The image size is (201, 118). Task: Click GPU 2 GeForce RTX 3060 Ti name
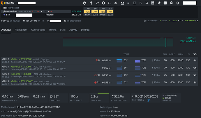click(x=22, y=74)
